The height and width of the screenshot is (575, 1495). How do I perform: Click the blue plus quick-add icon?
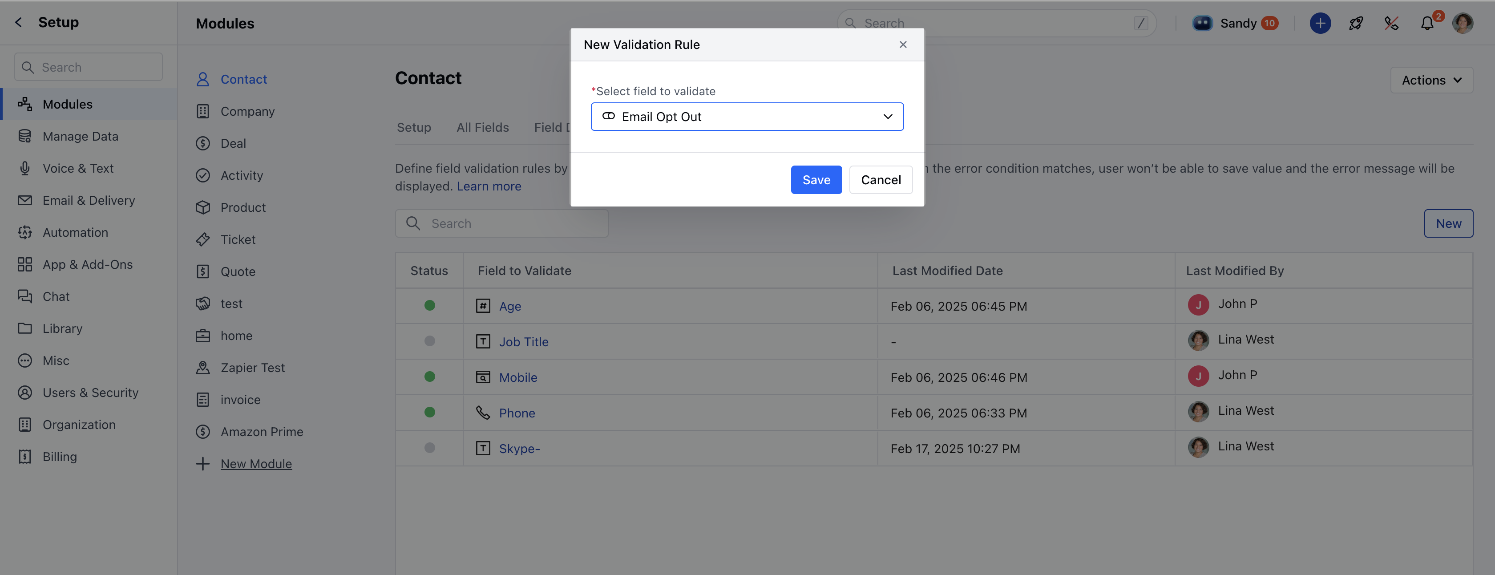tap(1320, 23)
